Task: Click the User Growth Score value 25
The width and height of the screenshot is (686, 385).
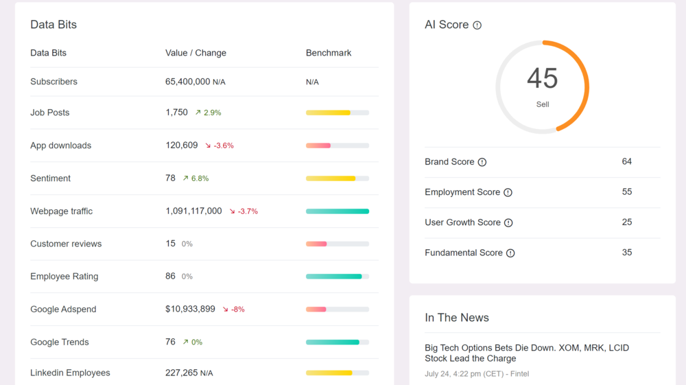Action: [x=627, y=222]
